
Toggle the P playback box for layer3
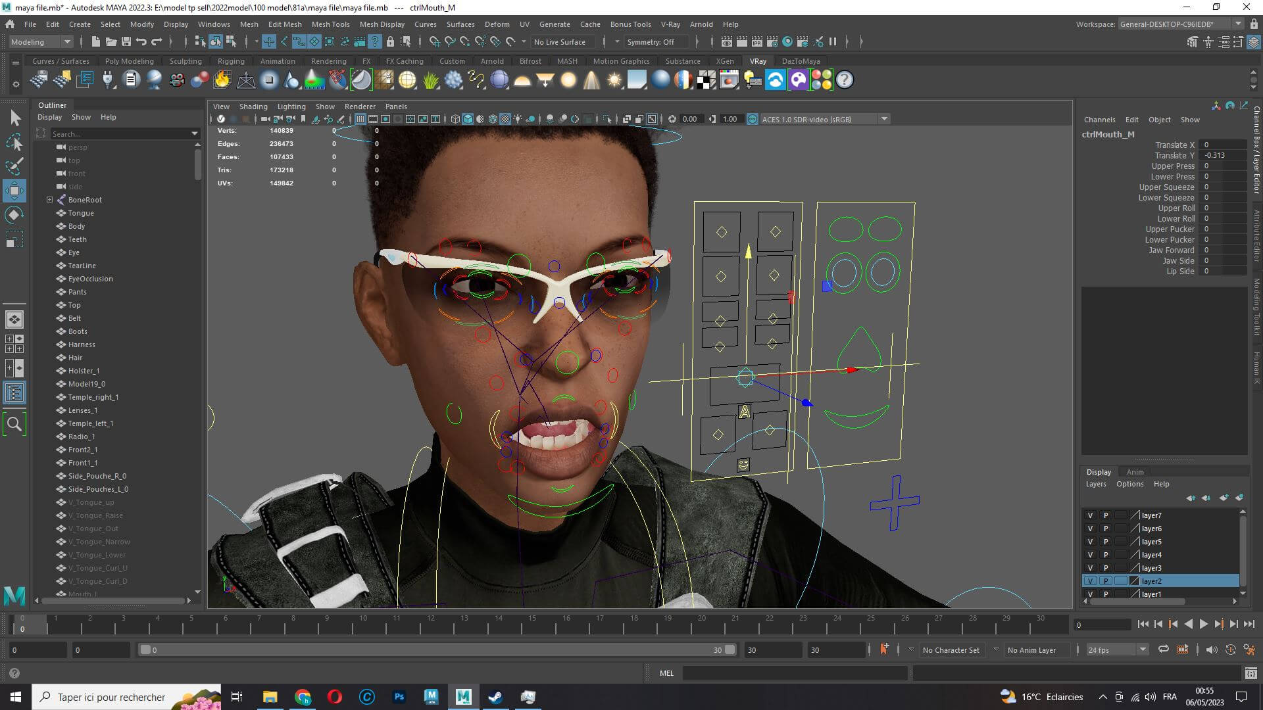[x=1106, y=568]
